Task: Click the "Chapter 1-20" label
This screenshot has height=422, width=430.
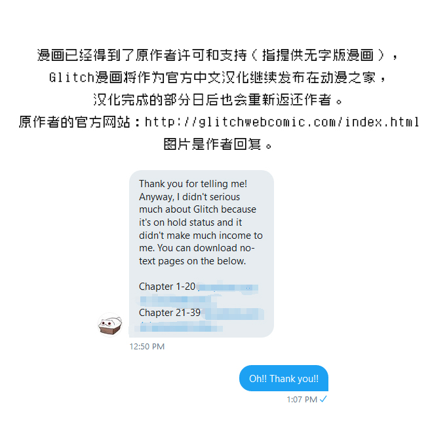Action: point(167,287)
